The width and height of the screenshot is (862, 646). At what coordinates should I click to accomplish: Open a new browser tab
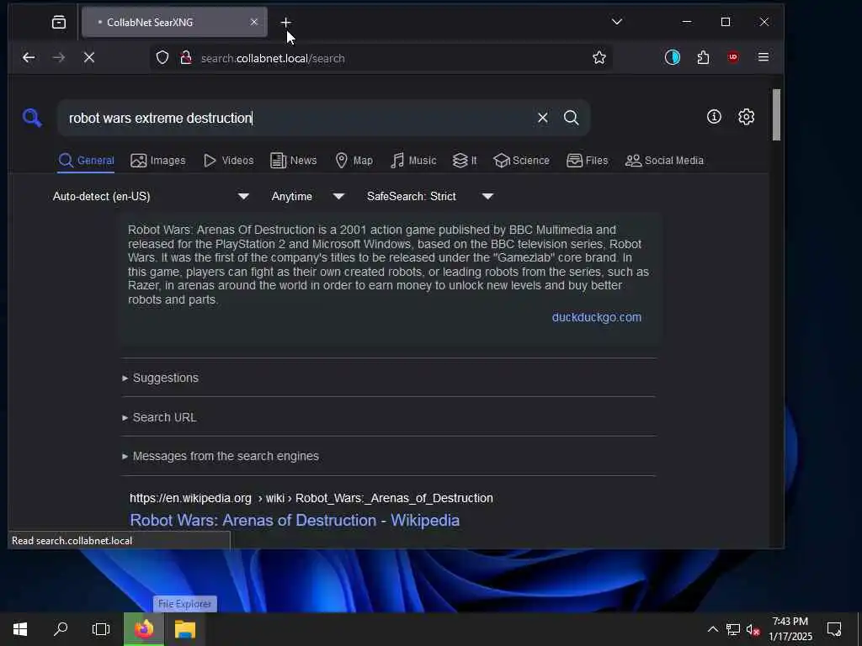(x=285, y=23)
